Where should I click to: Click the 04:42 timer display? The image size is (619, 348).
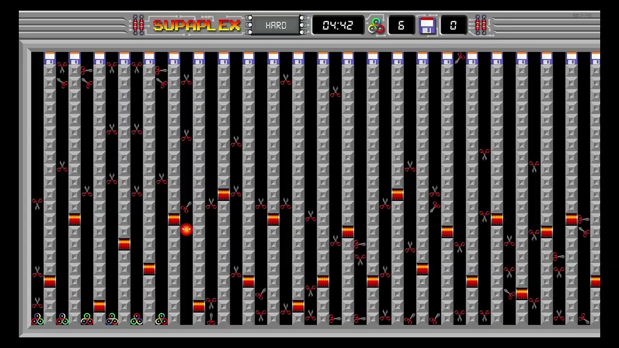pos(338,25)
